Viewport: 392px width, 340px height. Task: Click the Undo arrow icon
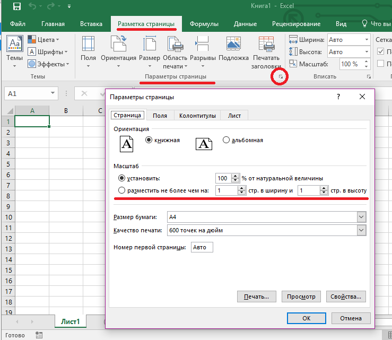(32, 6)
